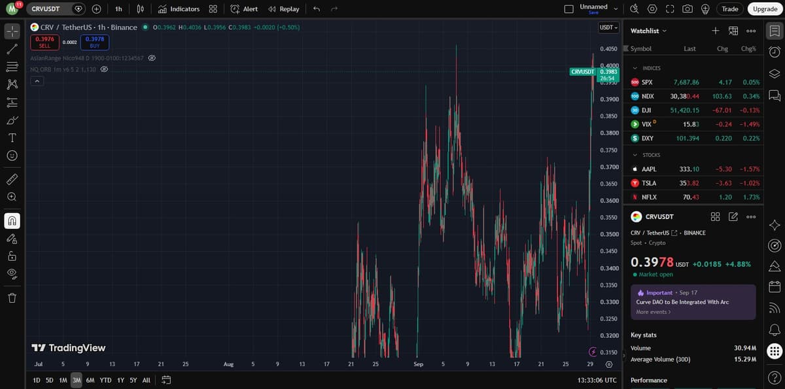Select the brush drawing tool
This screenshot has width=785, height=389.
click(x=12, y=120)
